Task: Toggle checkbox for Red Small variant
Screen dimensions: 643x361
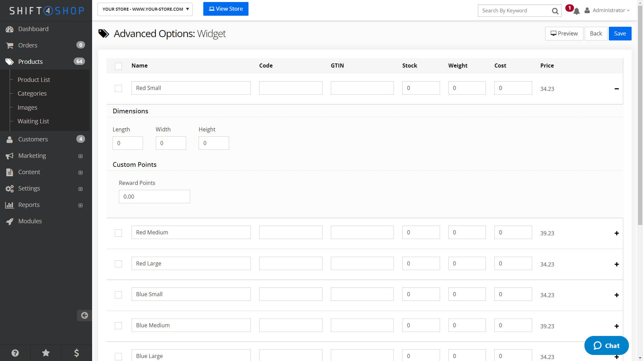Action: pos(118,88)
